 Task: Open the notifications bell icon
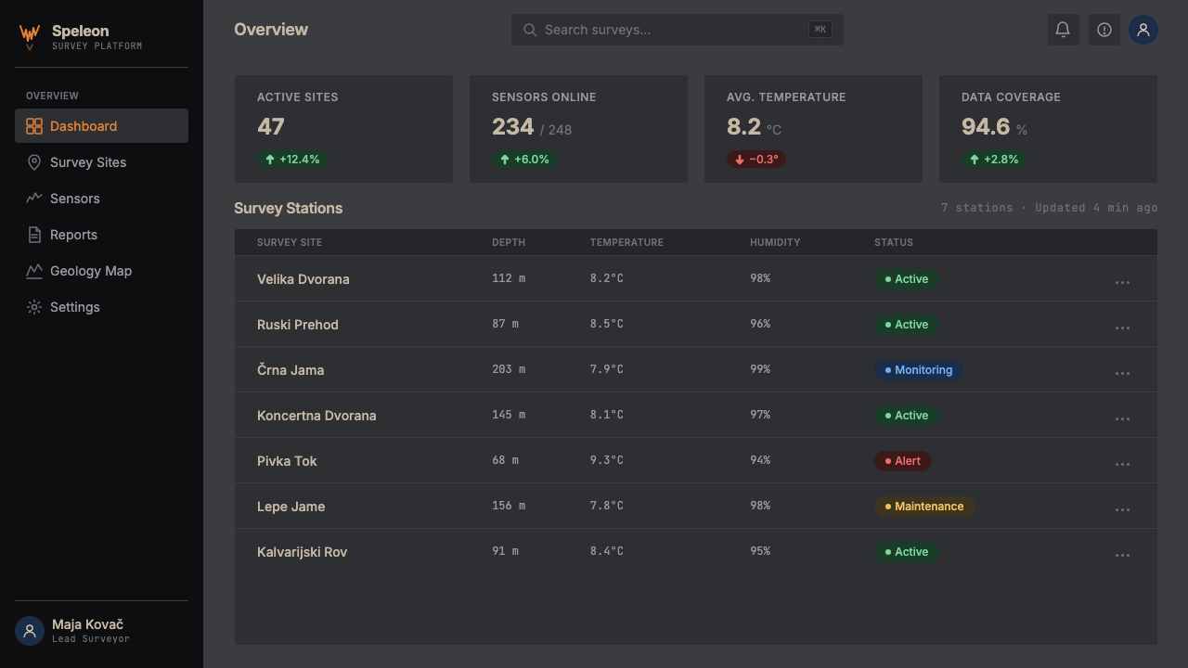click(x=1063, y=30)
